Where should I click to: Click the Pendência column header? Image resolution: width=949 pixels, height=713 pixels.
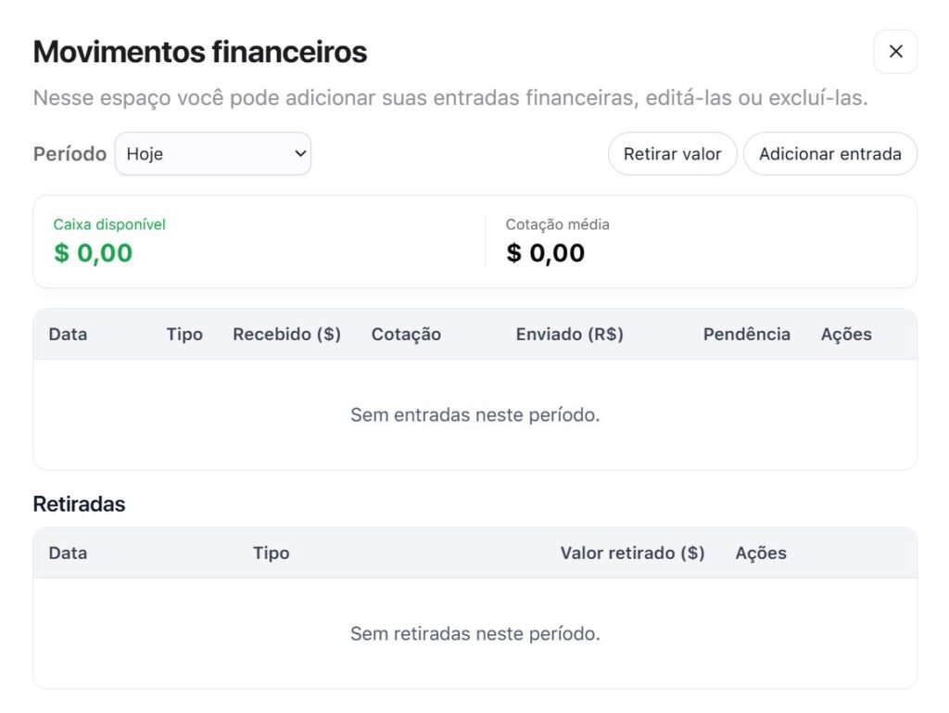tap(746, 335)
